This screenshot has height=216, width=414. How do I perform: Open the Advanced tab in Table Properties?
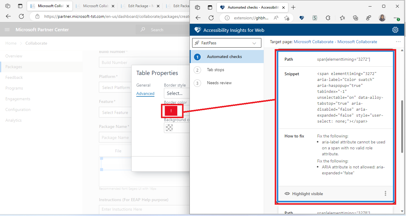click(x=145, y=93)
